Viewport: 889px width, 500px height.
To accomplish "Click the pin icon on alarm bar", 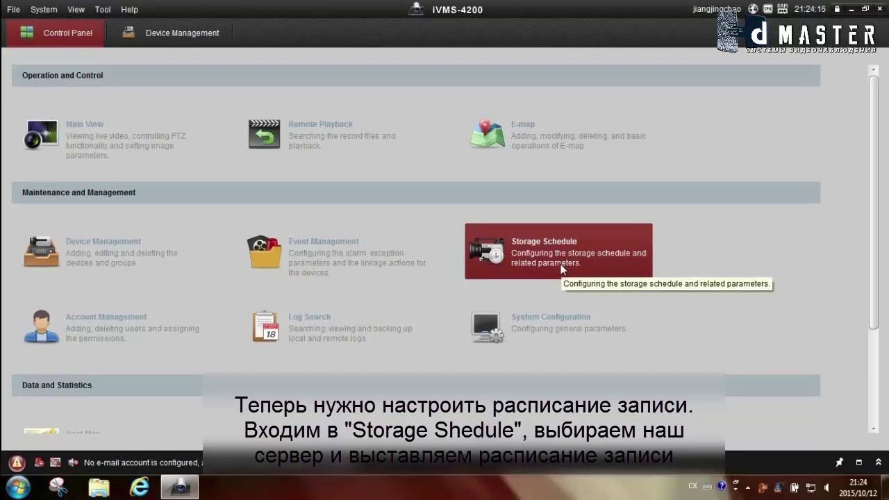I will (x=839, y=462).
